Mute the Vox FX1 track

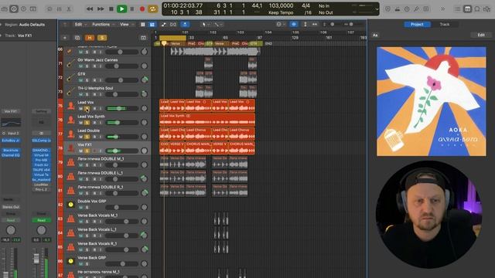[80, 151]
